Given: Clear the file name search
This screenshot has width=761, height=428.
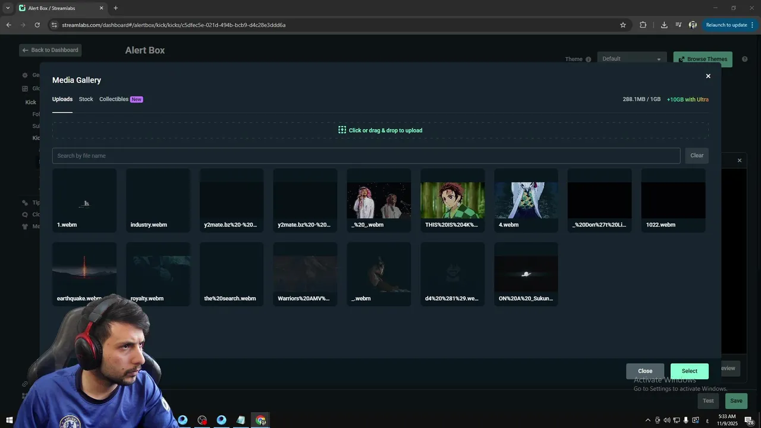Looking at the screenshot, I should [x=697, y=156].
